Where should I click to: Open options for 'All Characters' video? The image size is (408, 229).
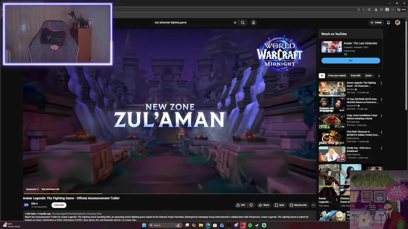(x=382, y=83)
